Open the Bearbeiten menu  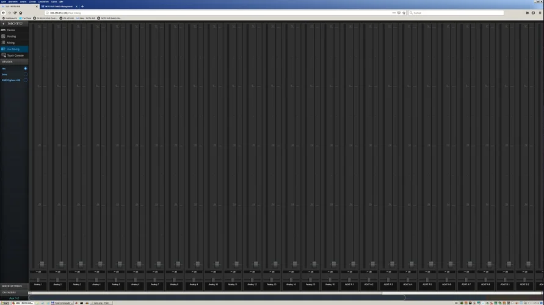[x=13, y=2]
